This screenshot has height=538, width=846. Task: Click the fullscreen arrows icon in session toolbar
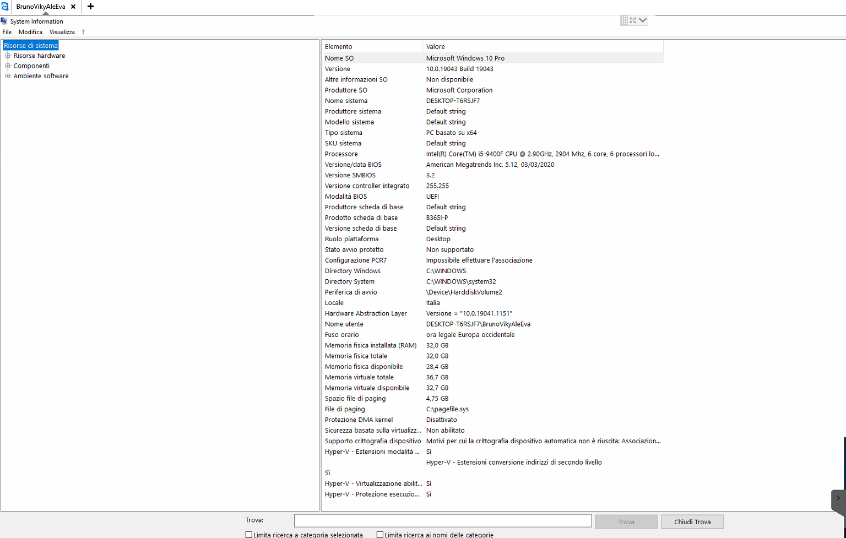point(633,20)
